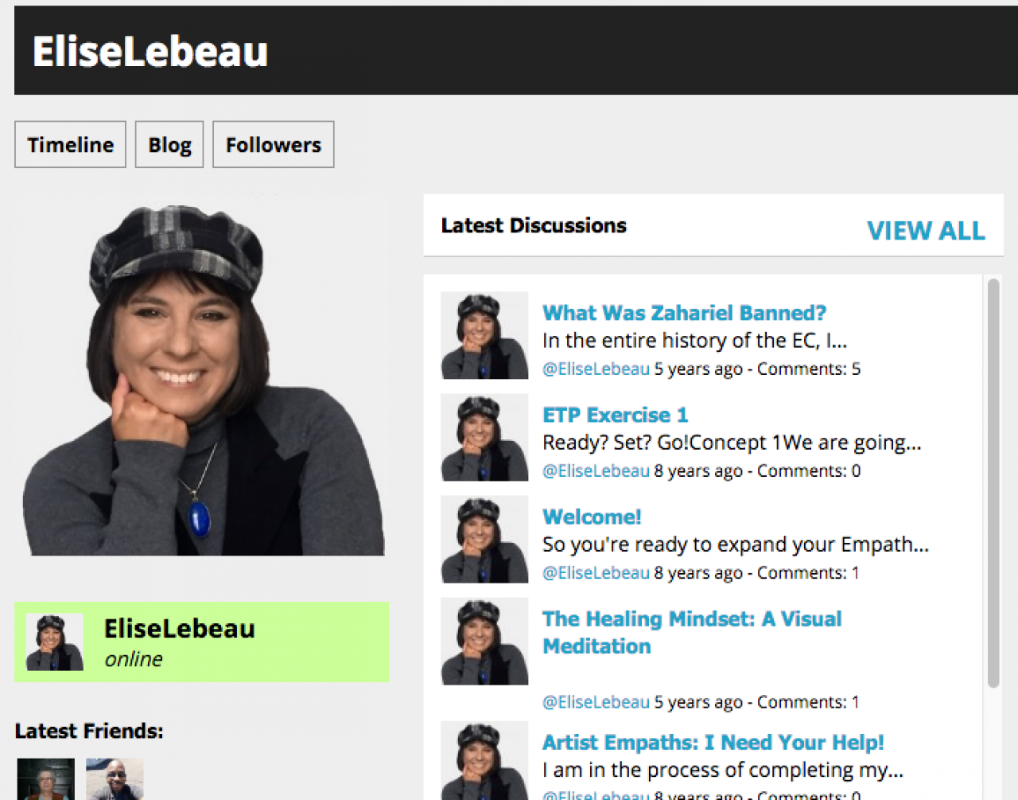
Task: Open the Followers tab
Action: 274,144
